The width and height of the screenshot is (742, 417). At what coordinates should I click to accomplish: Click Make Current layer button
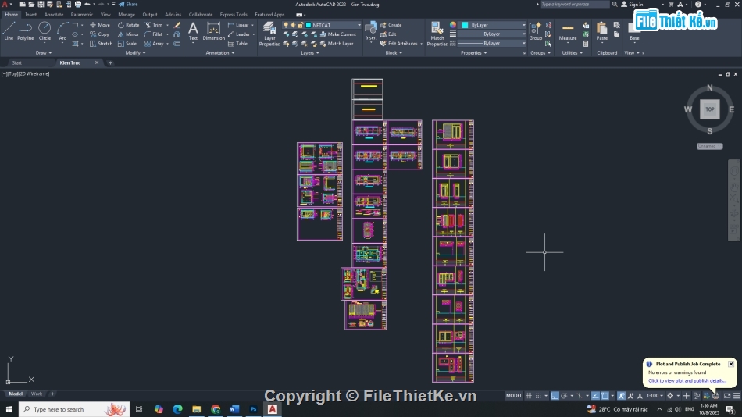point(338,34)
